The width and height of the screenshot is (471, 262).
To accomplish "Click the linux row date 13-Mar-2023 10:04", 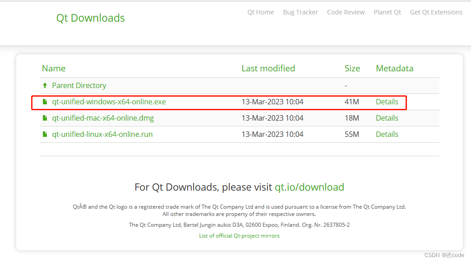I will click(272, 134).
